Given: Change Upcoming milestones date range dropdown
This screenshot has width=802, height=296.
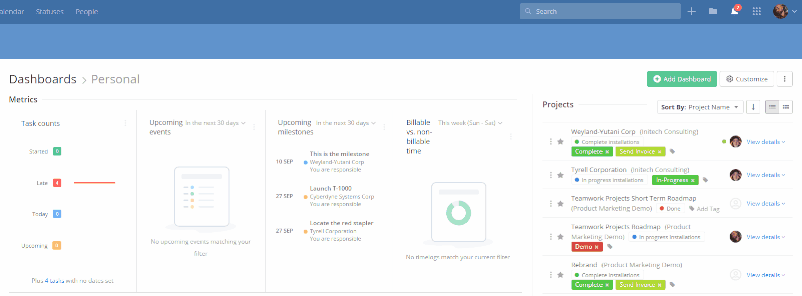Looking at the screenshot, I should (x=346, y=123).
